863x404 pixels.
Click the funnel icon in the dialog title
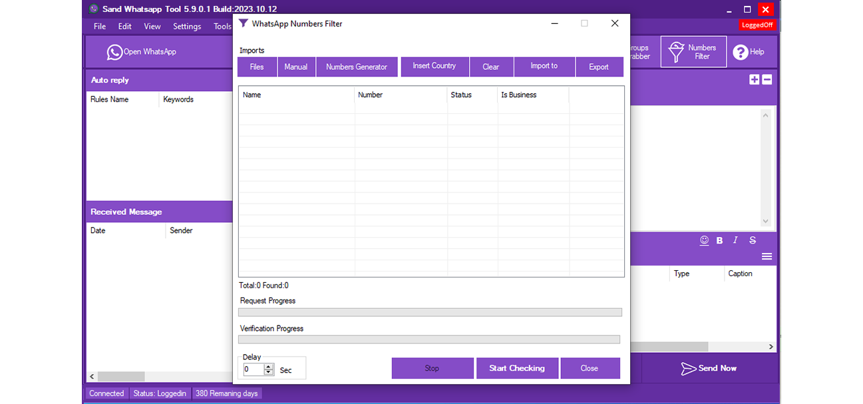[244, 23]
